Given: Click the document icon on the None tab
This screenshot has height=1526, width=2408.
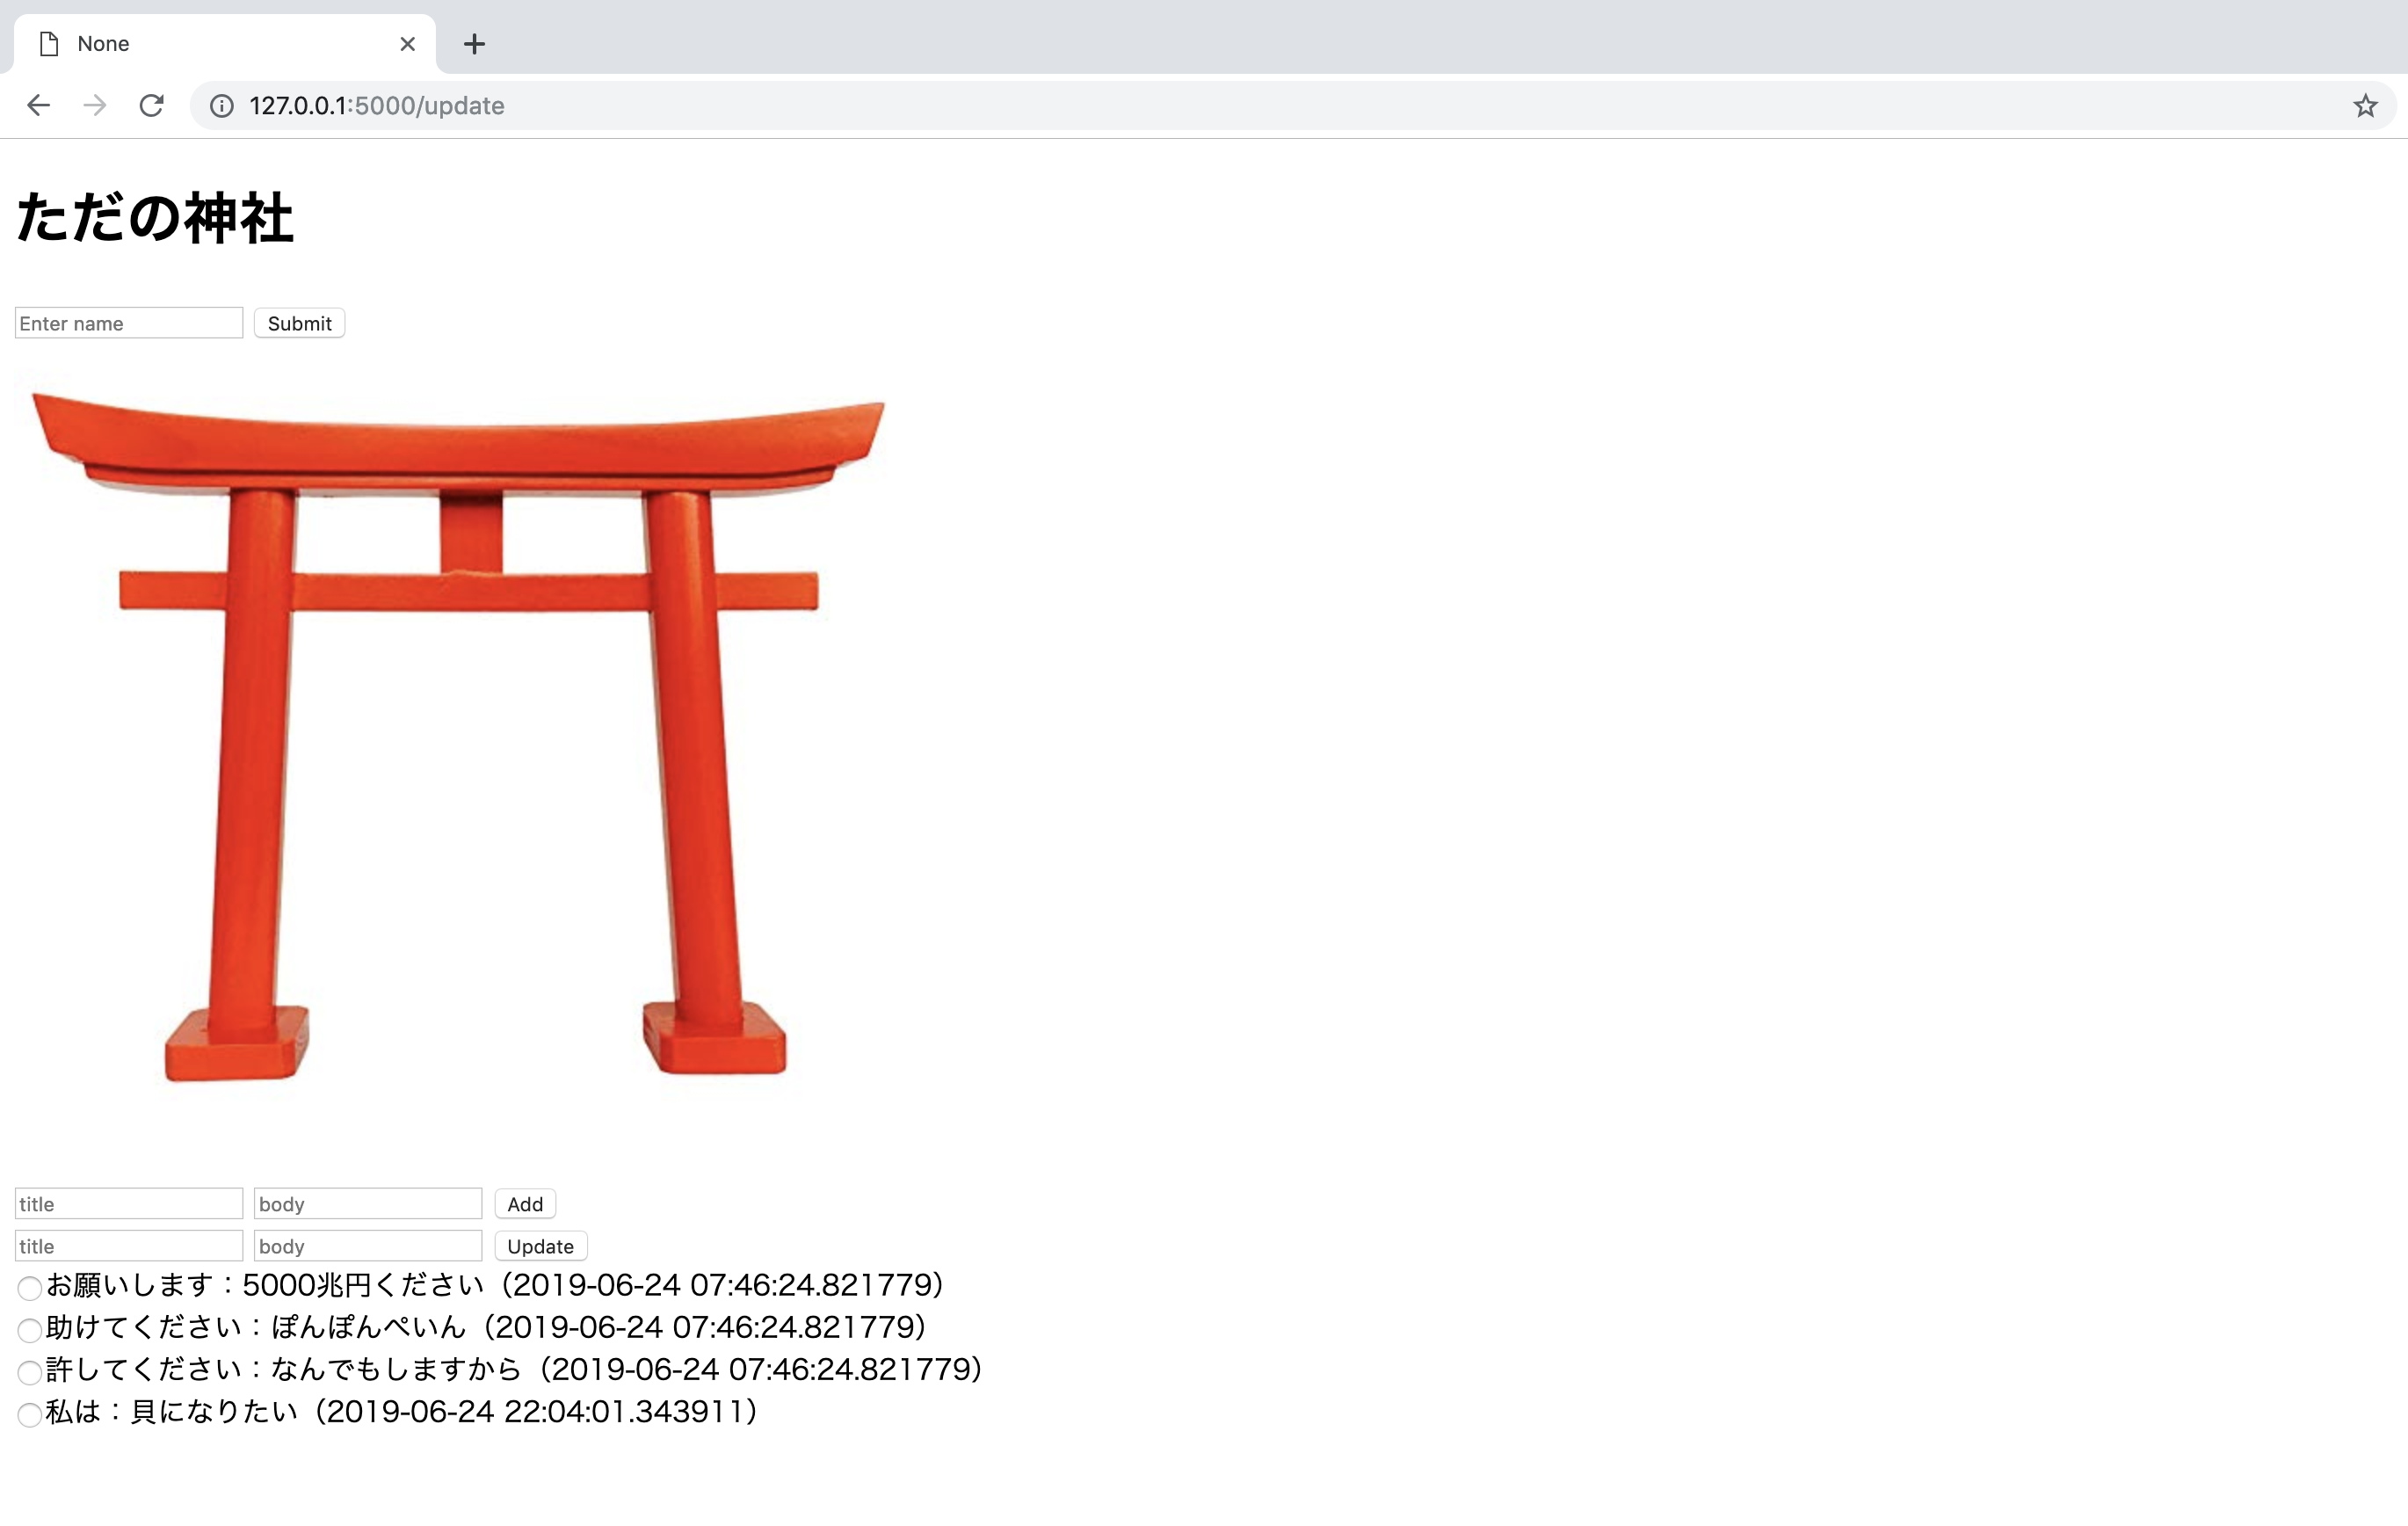Looking at the screenshot, I should [x=48, y=43].
